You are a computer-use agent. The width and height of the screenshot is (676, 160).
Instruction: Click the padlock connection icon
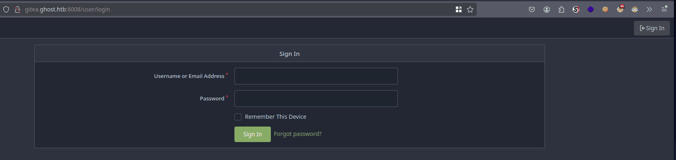tap(18, 9)
